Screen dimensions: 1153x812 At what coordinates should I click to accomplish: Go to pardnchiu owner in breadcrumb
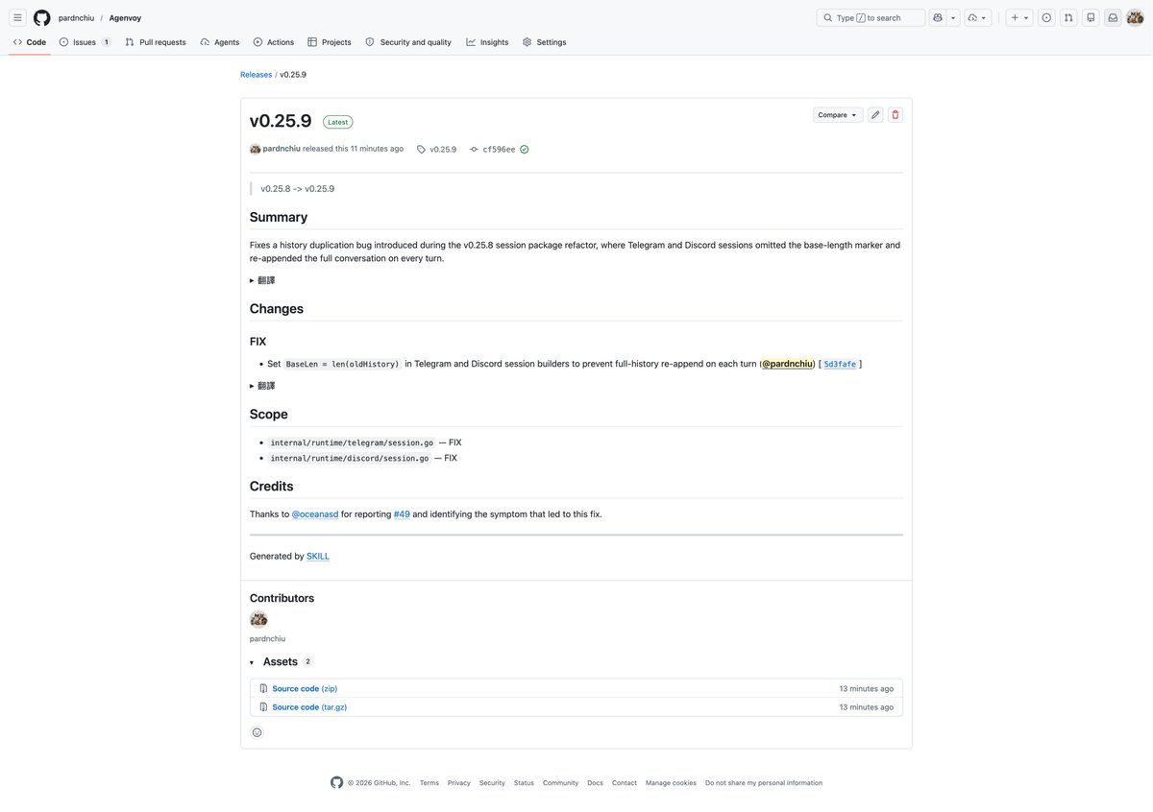point(76,18)
